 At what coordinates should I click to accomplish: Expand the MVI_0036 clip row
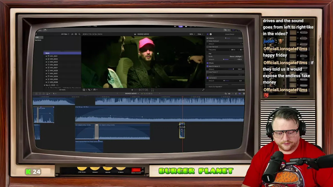pyautogui.click(x=46, y=82)
